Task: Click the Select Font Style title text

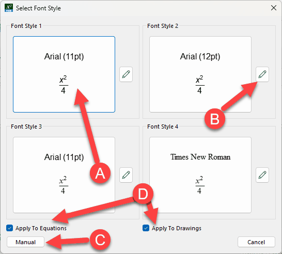Action: [38, 8]
